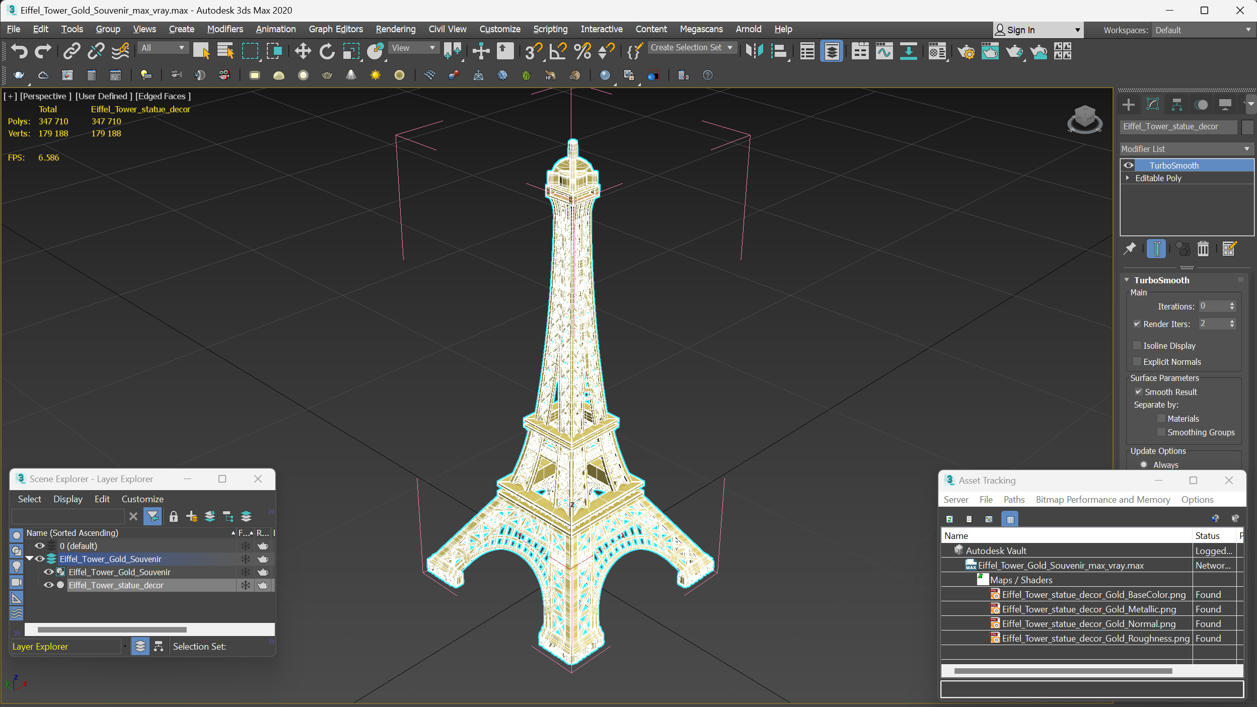1257x707 pixels.
Task: Click the Perspective viewport label
Action: 45,96
